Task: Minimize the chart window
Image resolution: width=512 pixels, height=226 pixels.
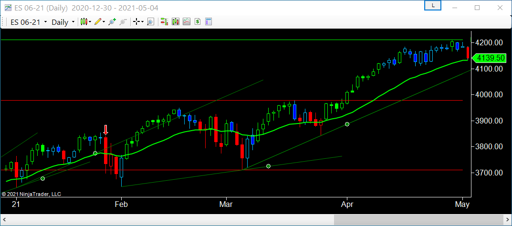Action: point(455,8)
